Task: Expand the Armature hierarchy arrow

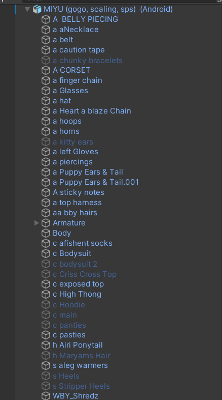Action: pyautogui.click(x=36, y=223)
